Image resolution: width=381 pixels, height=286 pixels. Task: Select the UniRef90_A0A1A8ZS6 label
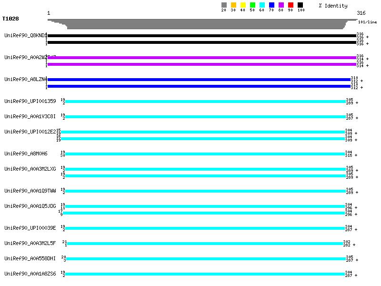30,274
